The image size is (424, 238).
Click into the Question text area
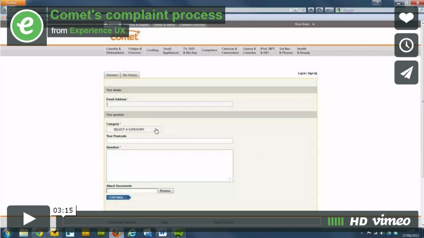(169, 165)
